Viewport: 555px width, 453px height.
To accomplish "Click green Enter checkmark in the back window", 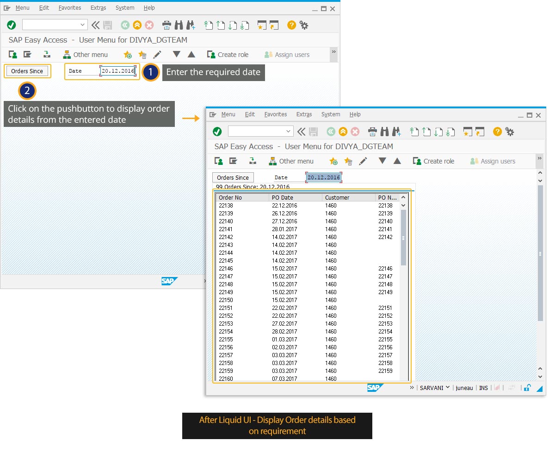I will click(x=12, y=25).
